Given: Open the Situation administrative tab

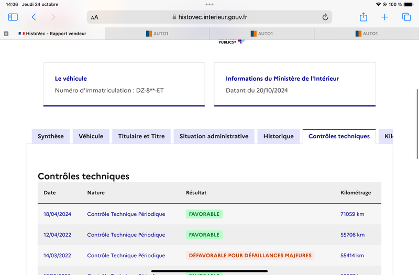Looking at the screenshot, I should pyautogui.click(x=214, y=136).
